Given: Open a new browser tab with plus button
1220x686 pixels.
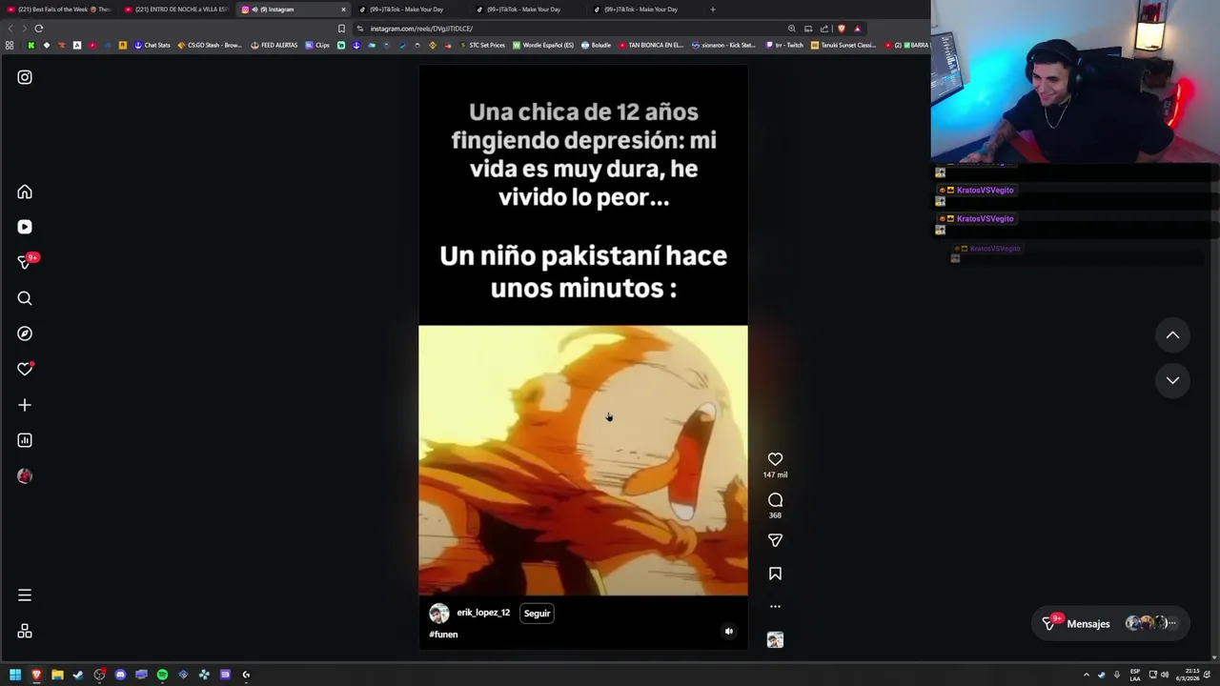Looking at the screenshot, I should 712,10.
